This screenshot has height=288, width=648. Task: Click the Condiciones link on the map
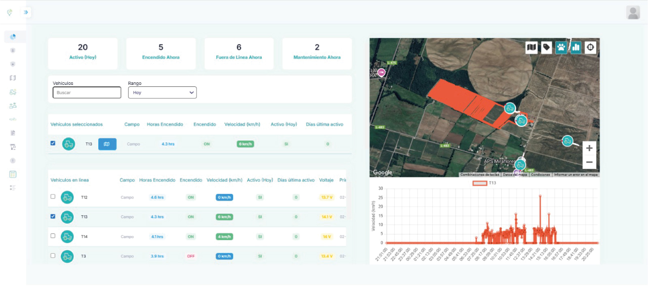click(x=540, y=175)
